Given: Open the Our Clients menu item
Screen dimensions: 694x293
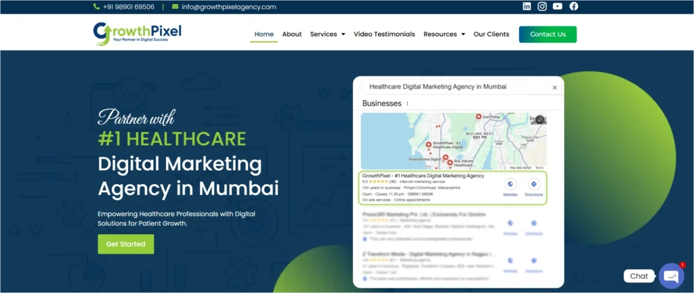Looking at the screenshot, I should coord(491,34).
